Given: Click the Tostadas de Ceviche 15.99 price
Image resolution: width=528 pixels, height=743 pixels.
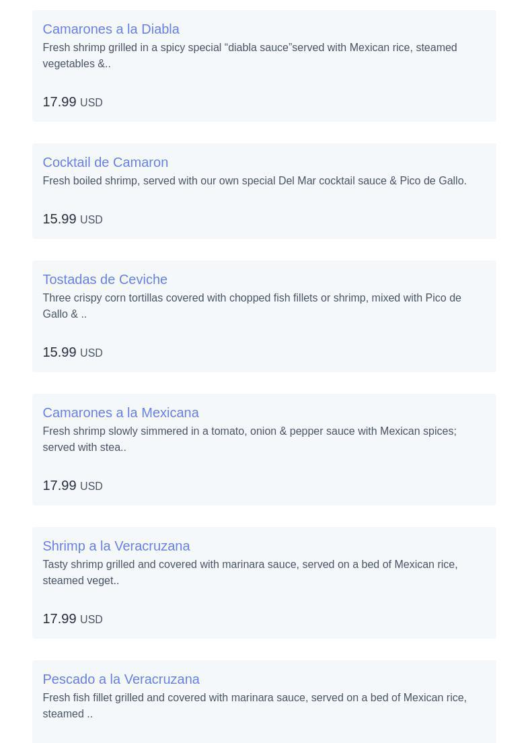Looking at the screenshot, I should (73, 352).
